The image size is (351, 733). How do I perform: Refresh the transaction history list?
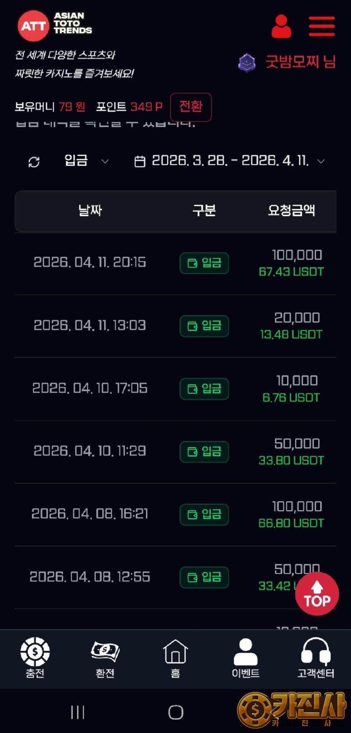34,162
